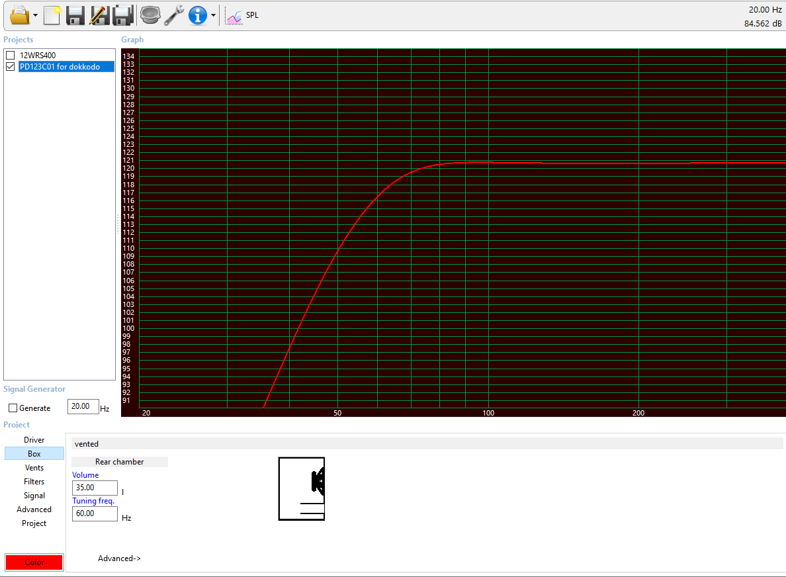The height and width of the screenshot is (577, 786).
Task: Click the signal generator frequency field
Action: 83,406
